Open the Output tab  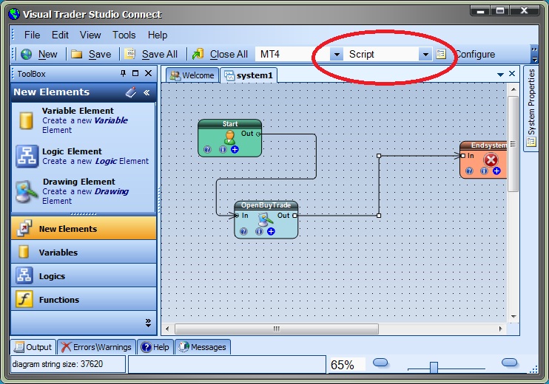pos(33,347)
